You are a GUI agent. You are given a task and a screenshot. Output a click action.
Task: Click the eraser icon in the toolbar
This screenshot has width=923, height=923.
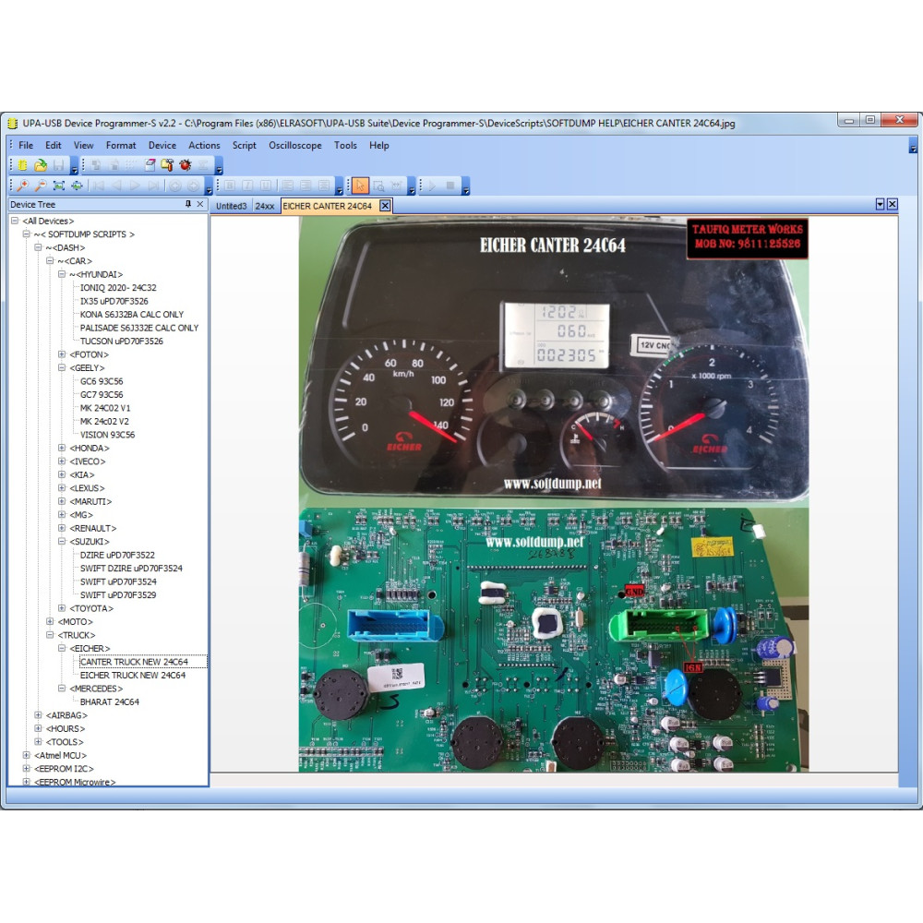tap(150, 165)
